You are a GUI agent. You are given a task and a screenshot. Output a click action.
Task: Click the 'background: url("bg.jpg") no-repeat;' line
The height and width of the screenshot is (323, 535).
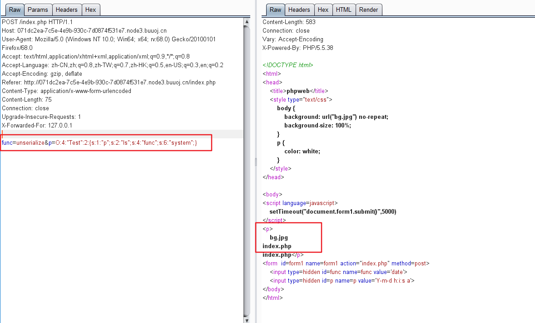click(x=337, y=117)
